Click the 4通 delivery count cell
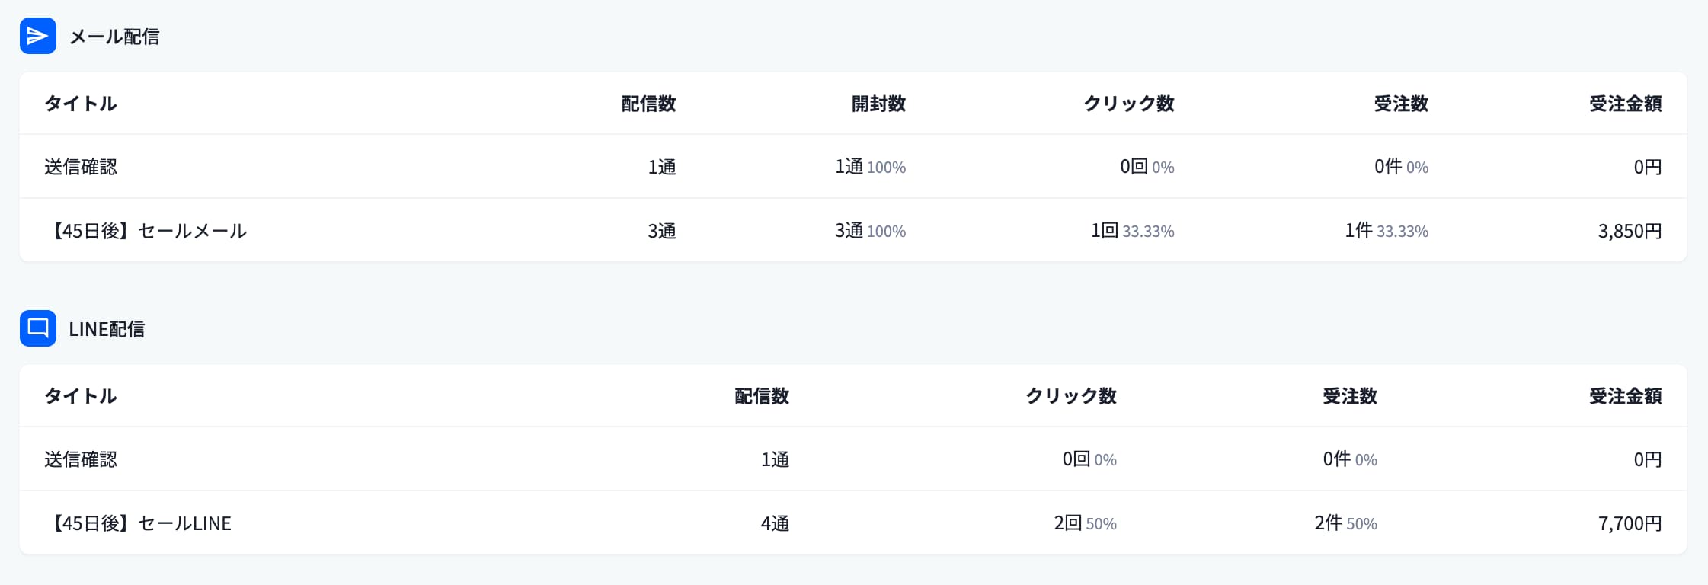Viewport: 1708px width, 585px height. (x=775, y=523)
